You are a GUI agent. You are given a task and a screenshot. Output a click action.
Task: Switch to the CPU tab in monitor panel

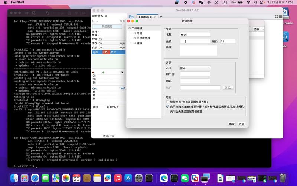[106, 52]
